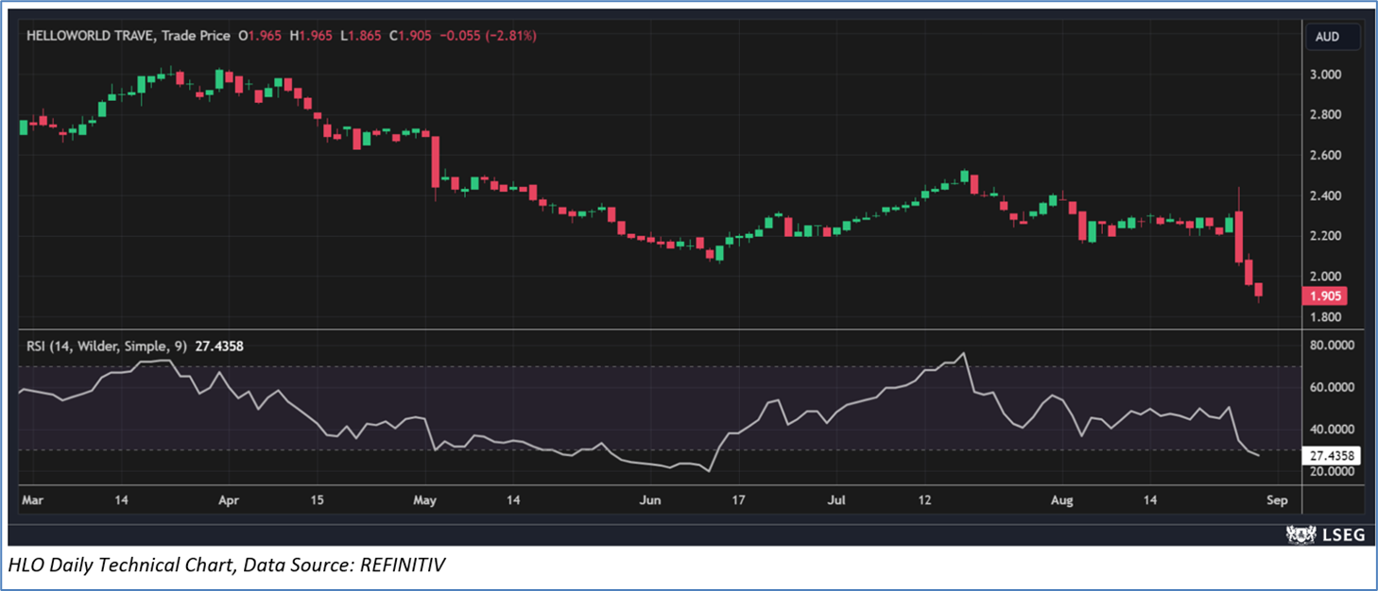Select the HELLOWORLD TRAVE, Trade Price title
This screenshot has height=591, width=1378.
coord(129,36)
